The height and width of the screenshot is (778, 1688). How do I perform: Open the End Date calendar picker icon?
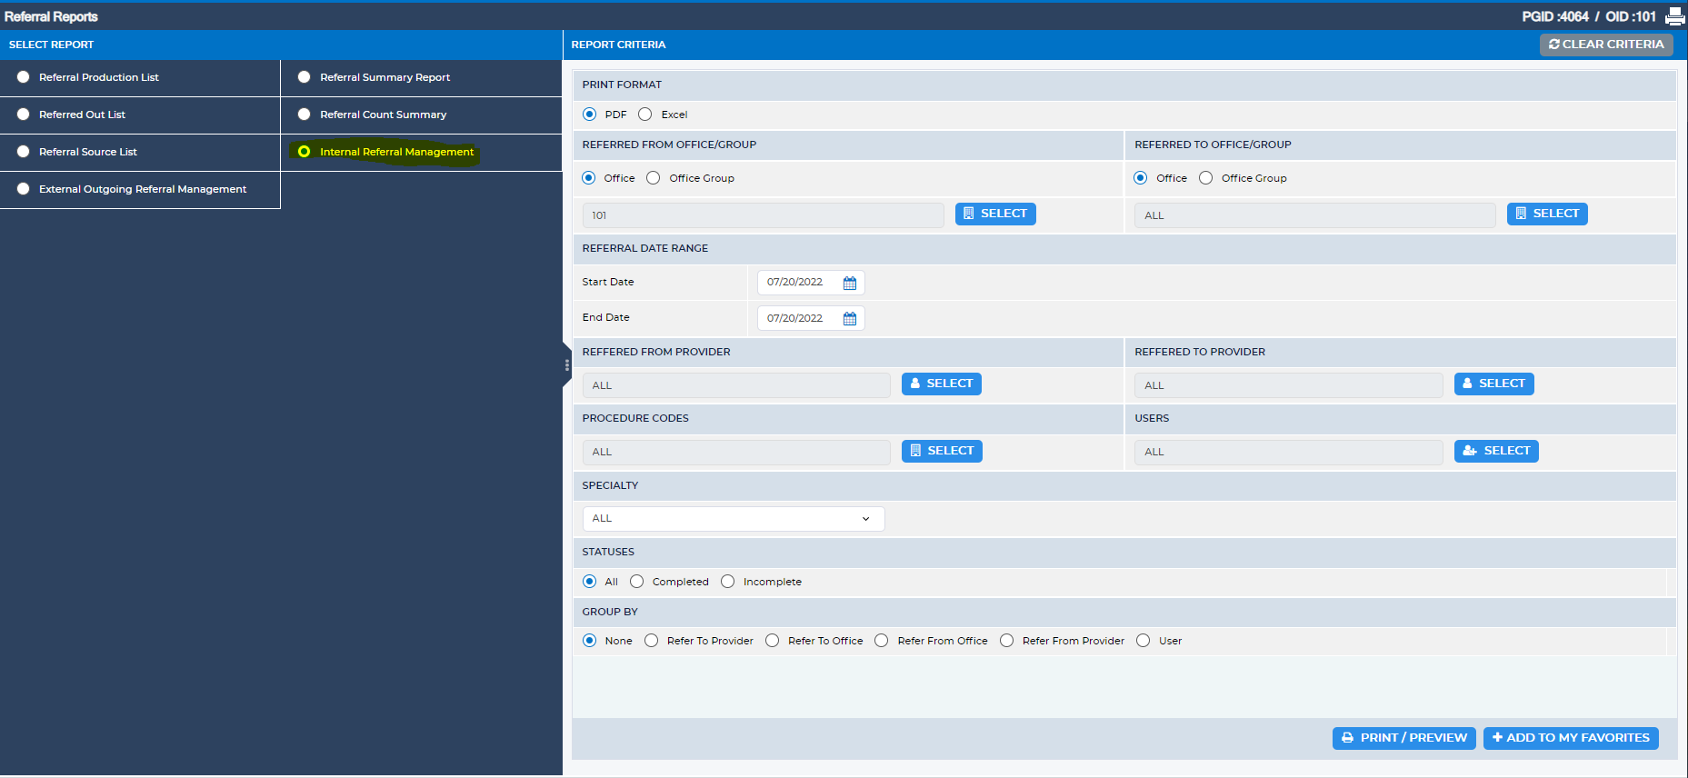pos(850,318)
